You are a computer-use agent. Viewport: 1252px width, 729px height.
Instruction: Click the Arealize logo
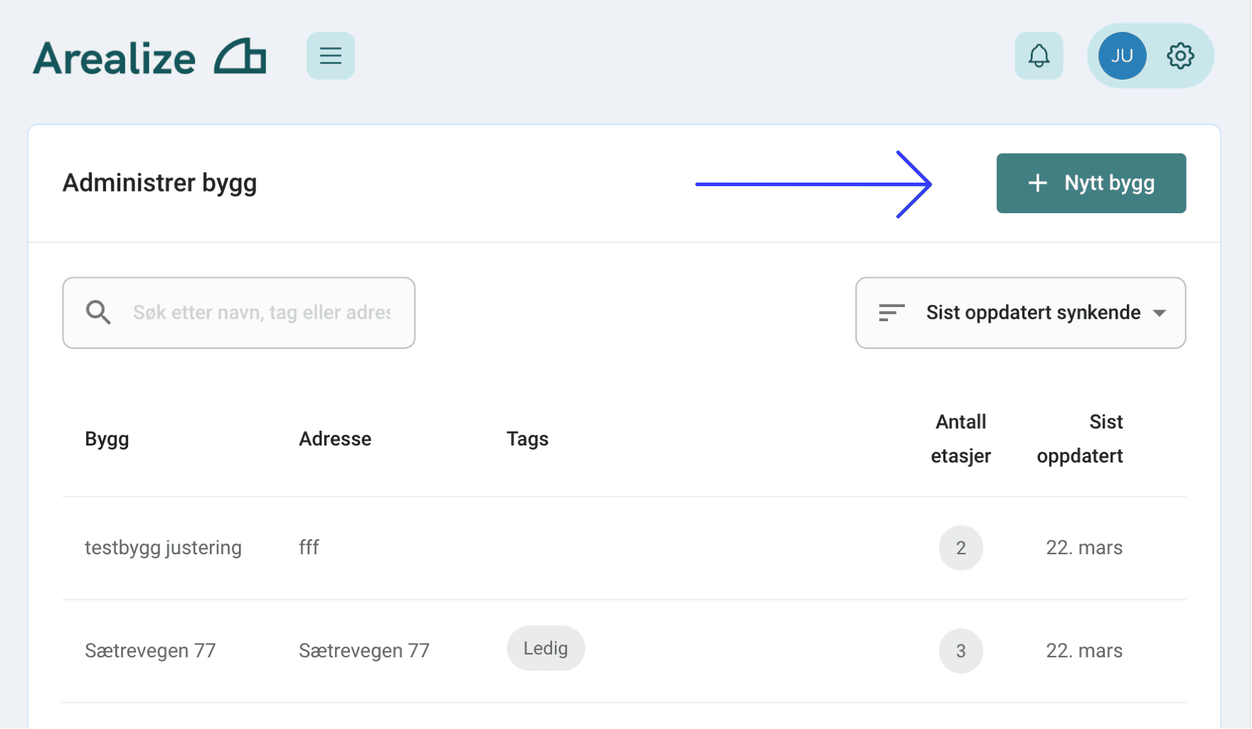[x=149, y=57]
